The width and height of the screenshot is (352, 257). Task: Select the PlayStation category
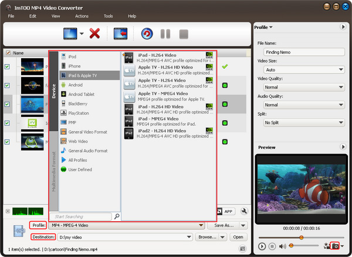(x=90, y=113)
